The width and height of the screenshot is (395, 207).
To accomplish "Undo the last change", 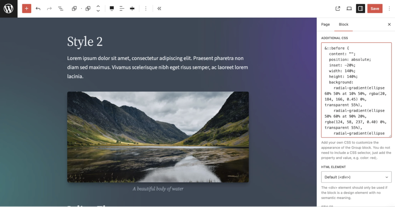I will (38, 8).
